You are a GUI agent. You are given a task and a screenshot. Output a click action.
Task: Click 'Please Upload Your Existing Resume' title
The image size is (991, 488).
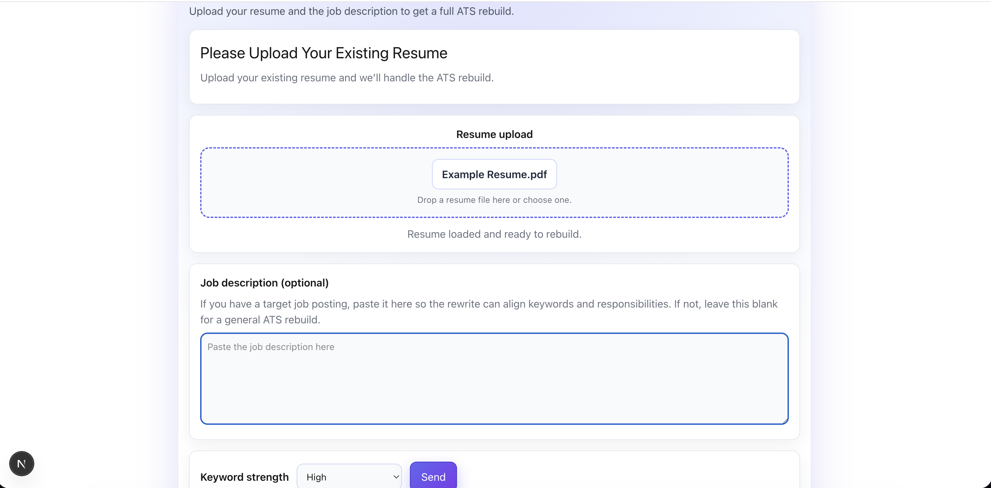coord(324,53)
